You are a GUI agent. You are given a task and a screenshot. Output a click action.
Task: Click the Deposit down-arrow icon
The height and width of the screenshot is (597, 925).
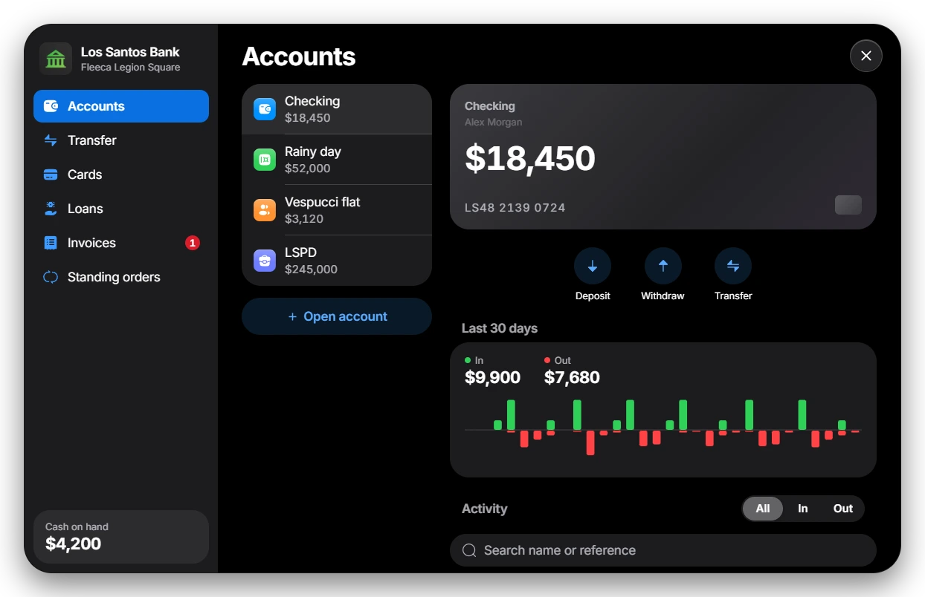point(593,266)
